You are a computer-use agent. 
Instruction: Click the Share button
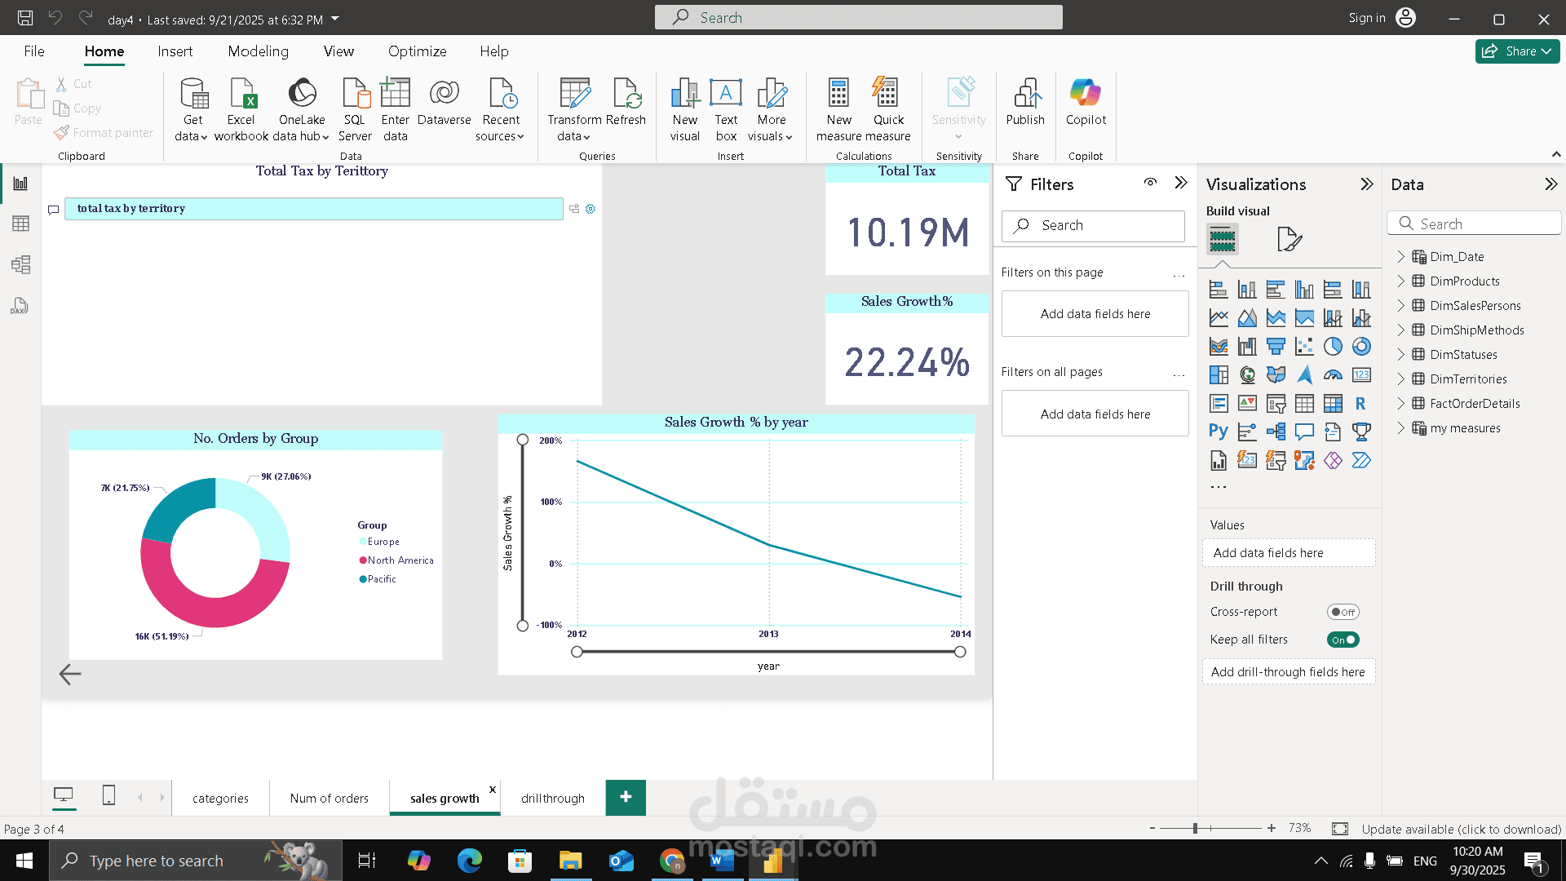tap(1517, 51)
